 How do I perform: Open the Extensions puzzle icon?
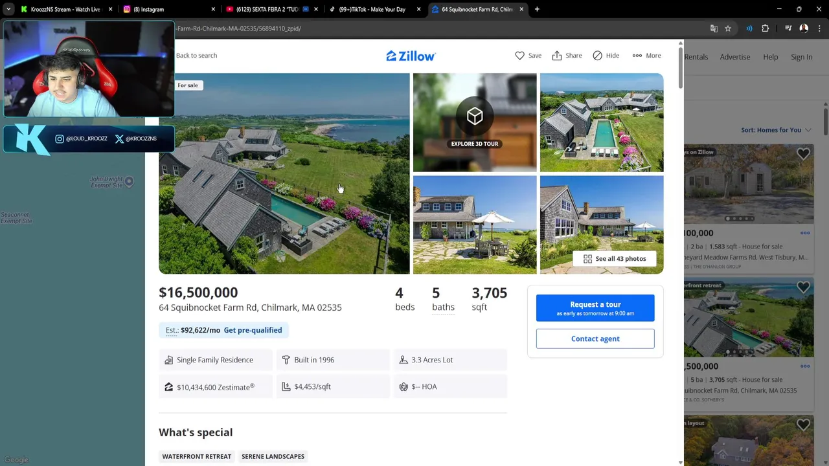766,28
